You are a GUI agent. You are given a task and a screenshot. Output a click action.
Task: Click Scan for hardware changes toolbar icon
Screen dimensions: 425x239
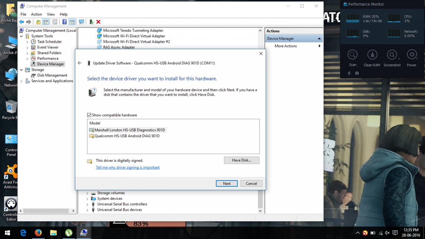(82, 22)
